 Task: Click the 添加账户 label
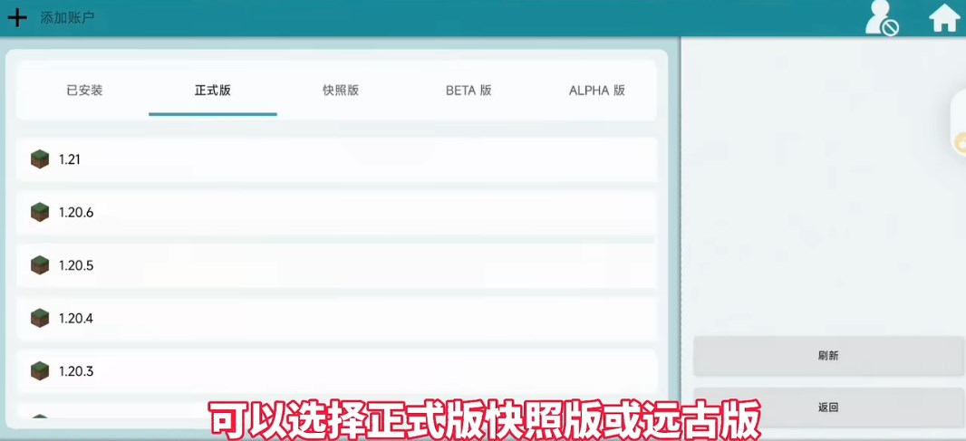pyautogui.click(x=68, y=18)
